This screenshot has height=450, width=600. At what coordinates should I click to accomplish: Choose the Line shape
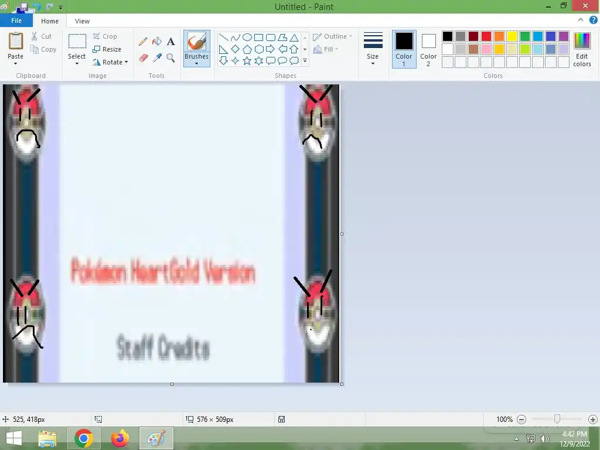click(x=223, y=37)
